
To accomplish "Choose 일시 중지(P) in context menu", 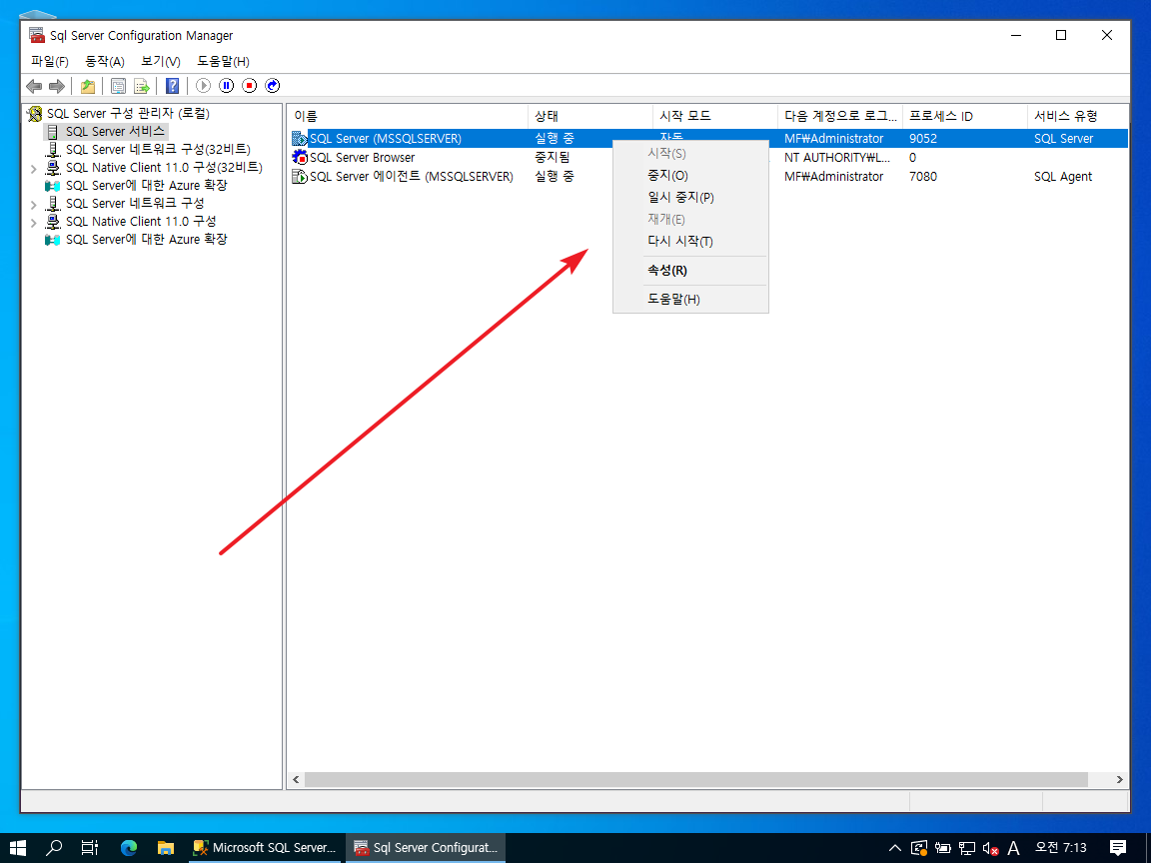I will tap(690, 198).
